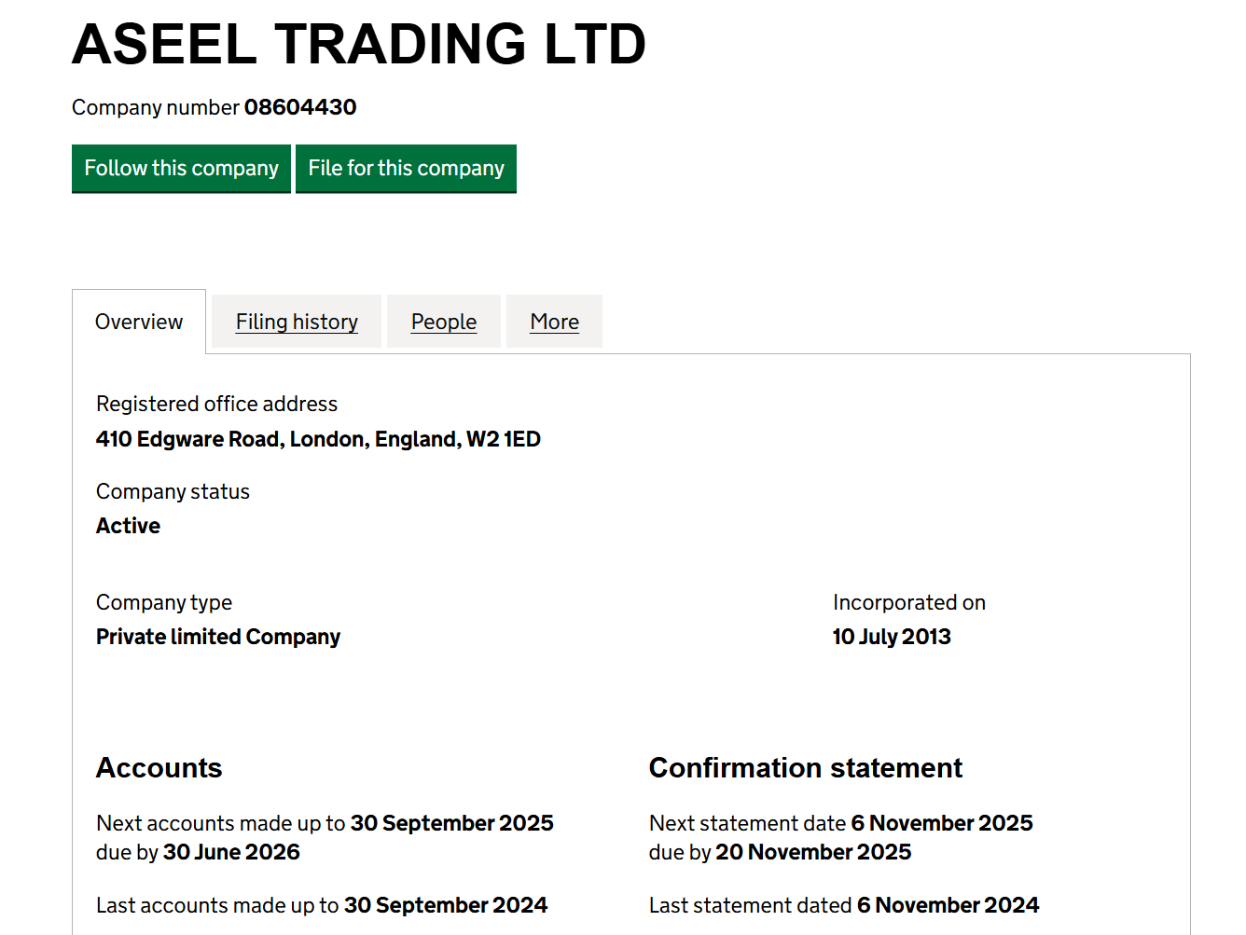
Task: Click statement due date 20 November 2025
Action: pos(812,852)
